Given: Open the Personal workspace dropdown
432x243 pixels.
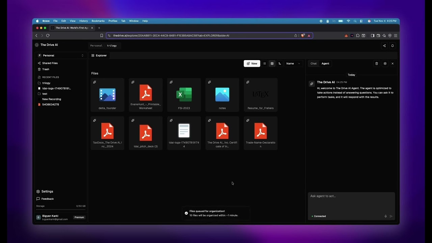Looking at the screenshot, I should [60, 55].
